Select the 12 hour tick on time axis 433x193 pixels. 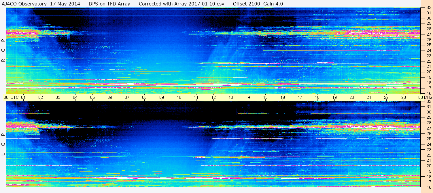[213, 97]
